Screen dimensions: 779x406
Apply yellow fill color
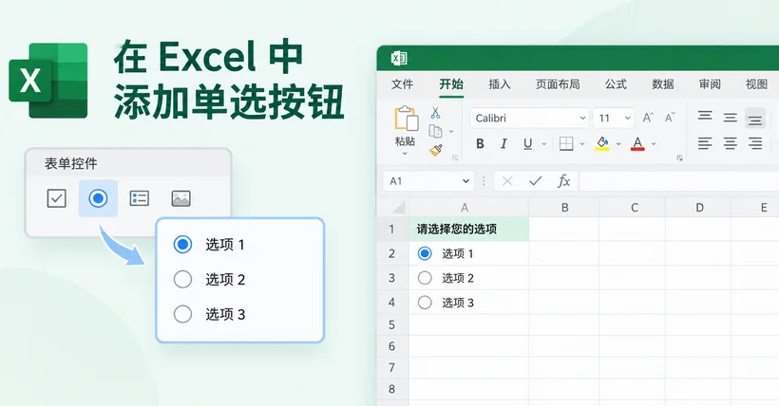[602, 144]
